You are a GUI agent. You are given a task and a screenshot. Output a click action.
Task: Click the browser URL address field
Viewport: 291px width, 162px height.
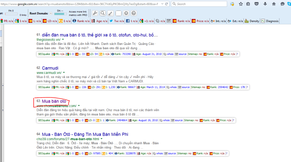tap(80, 4)
